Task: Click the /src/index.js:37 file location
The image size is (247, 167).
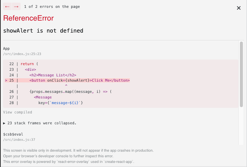Action: click(19, 140)
